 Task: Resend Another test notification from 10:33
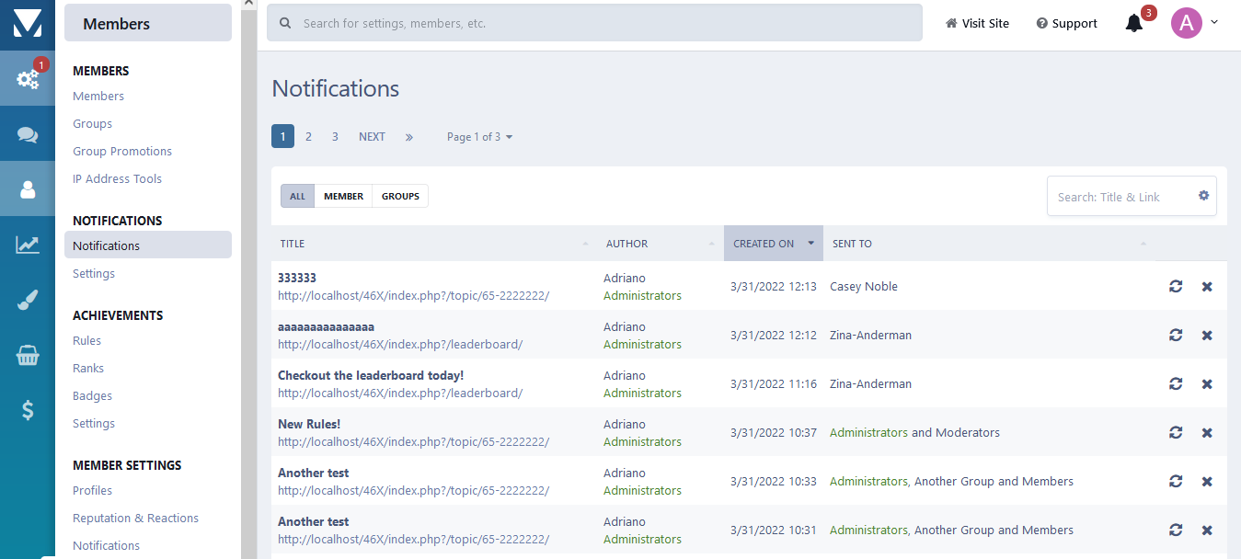pyautogui.click(x=1176, y=482)
